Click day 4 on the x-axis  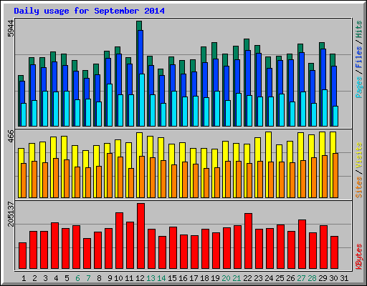[56, 278]
